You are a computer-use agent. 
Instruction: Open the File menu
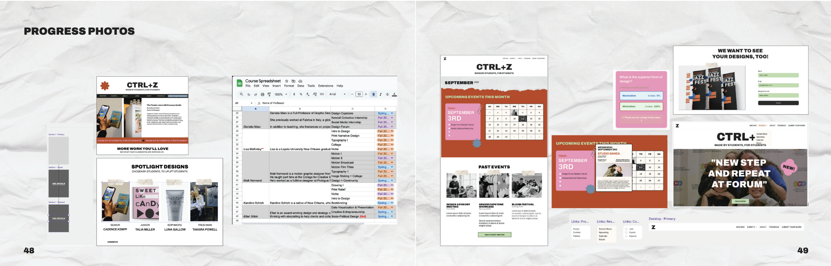tap(248, 86)
